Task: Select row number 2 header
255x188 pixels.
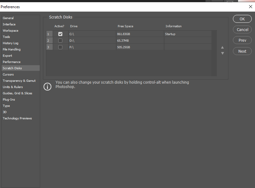Action: [49, 40]
